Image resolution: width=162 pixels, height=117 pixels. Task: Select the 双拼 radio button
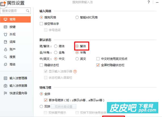click(x=41, y=106)
